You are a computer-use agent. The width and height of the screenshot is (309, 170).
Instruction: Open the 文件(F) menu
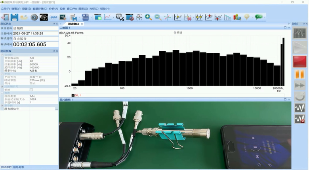pyautogui.click(x=5, y=9)
